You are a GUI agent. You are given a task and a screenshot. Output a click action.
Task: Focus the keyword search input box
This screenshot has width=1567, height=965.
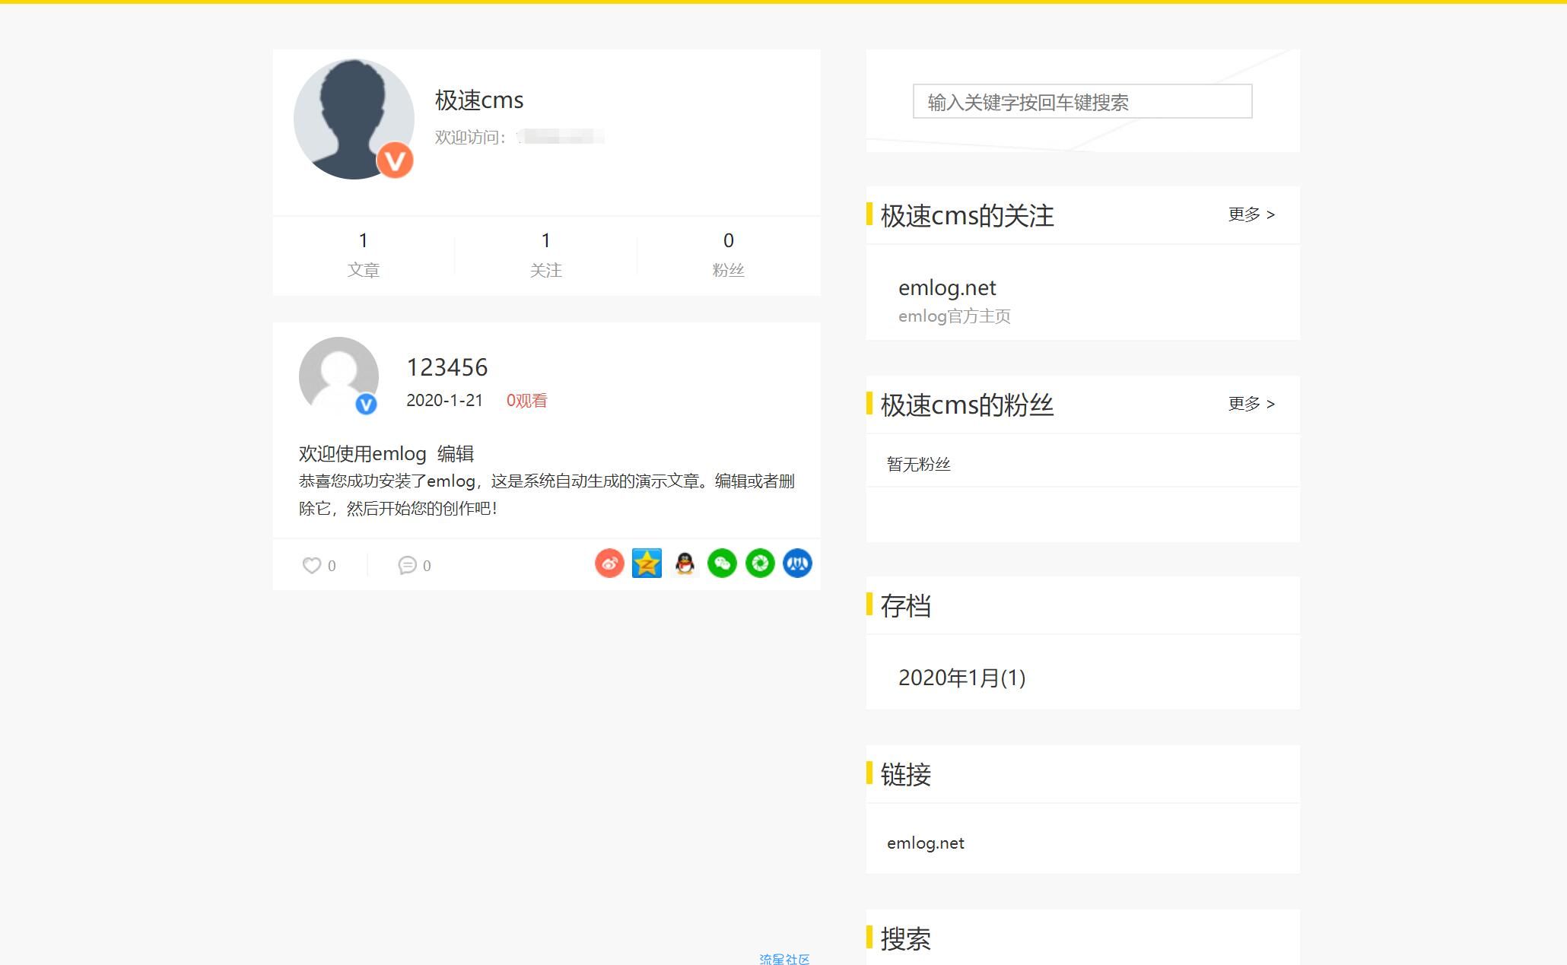[x=1082, y=101]
